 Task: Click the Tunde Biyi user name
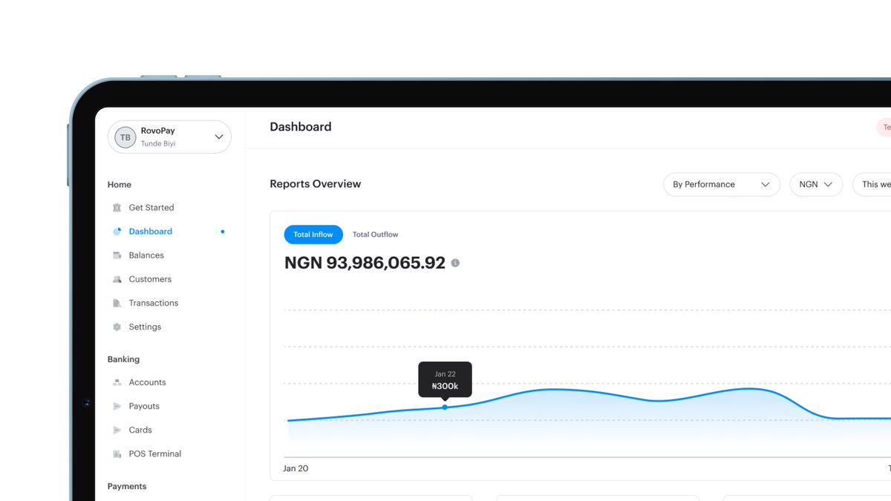[158, 143]
